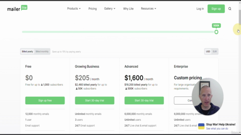Click subscriber icon next to 1,000
The image size is (241, 135).
coord(42,85)
